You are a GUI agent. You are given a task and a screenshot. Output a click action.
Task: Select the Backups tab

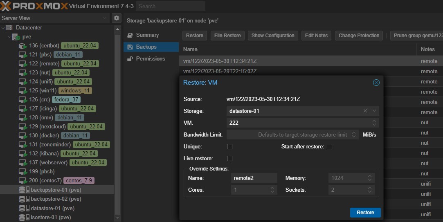146,47
